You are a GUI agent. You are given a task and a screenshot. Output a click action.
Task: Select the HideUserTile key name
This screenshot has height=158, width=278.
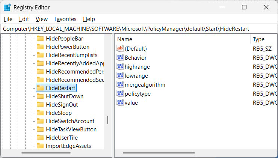pyautogui.click(x=62, y=138)
